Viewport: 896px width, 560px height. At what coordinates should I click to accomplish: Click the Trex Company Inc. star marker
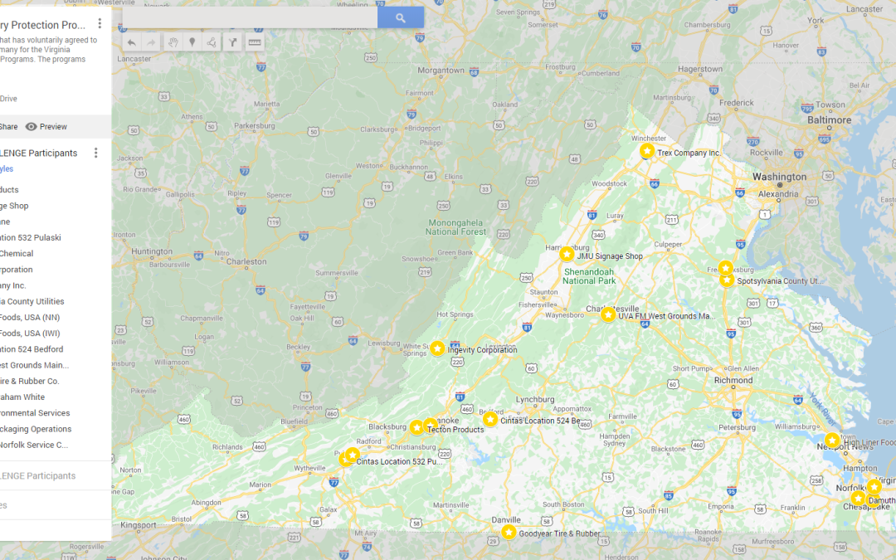click(647, 151)
